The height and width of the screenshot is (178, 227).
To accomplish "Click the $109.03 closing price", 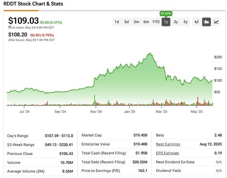I will click(23, 21).
